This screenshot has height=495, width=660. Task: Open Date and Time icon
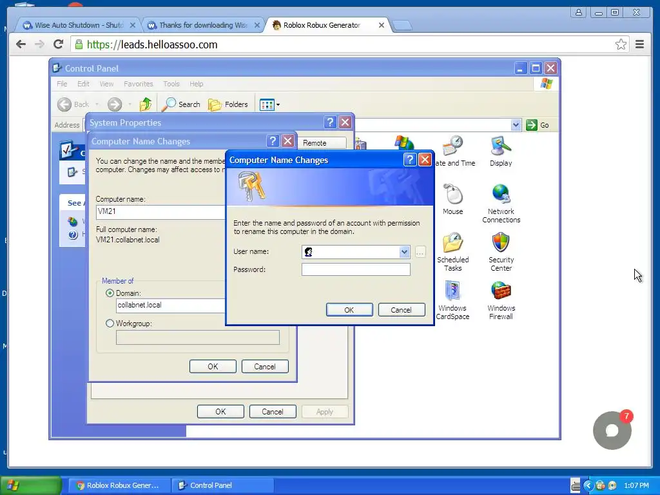(x=454, y=151)
